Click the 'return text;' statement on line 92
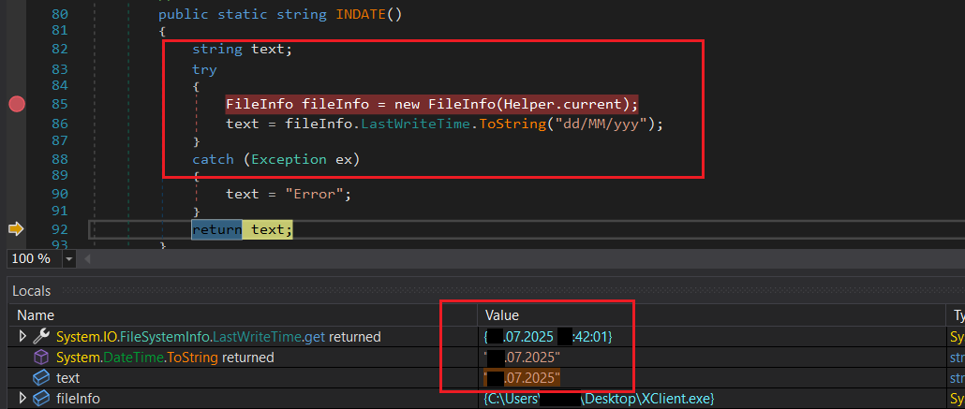Screen dimensions: 965x409 (x=242, y=229)
